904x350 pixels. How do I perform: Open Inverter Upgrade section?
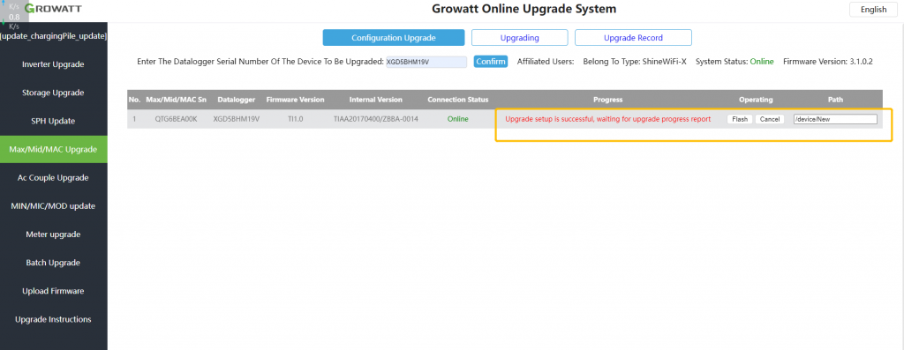(53, 63)
